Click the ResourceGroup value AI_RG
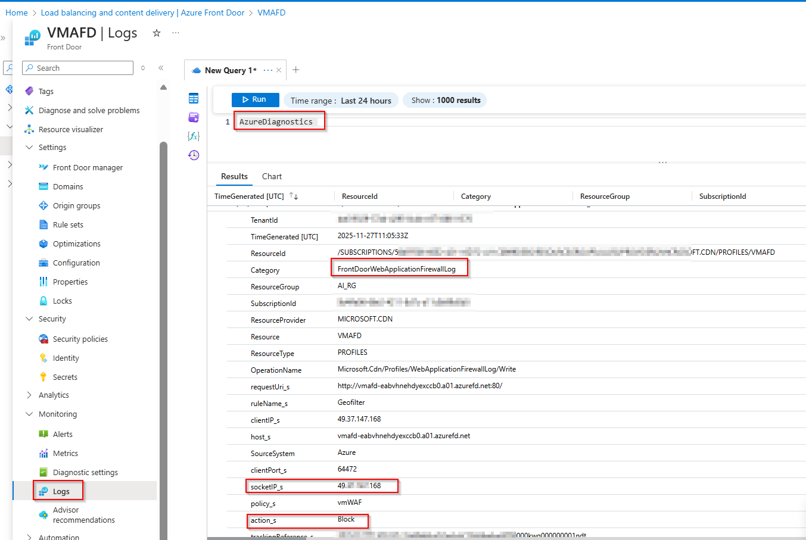Viewport: 806px width, 540px height. click(x=347, y=286)
